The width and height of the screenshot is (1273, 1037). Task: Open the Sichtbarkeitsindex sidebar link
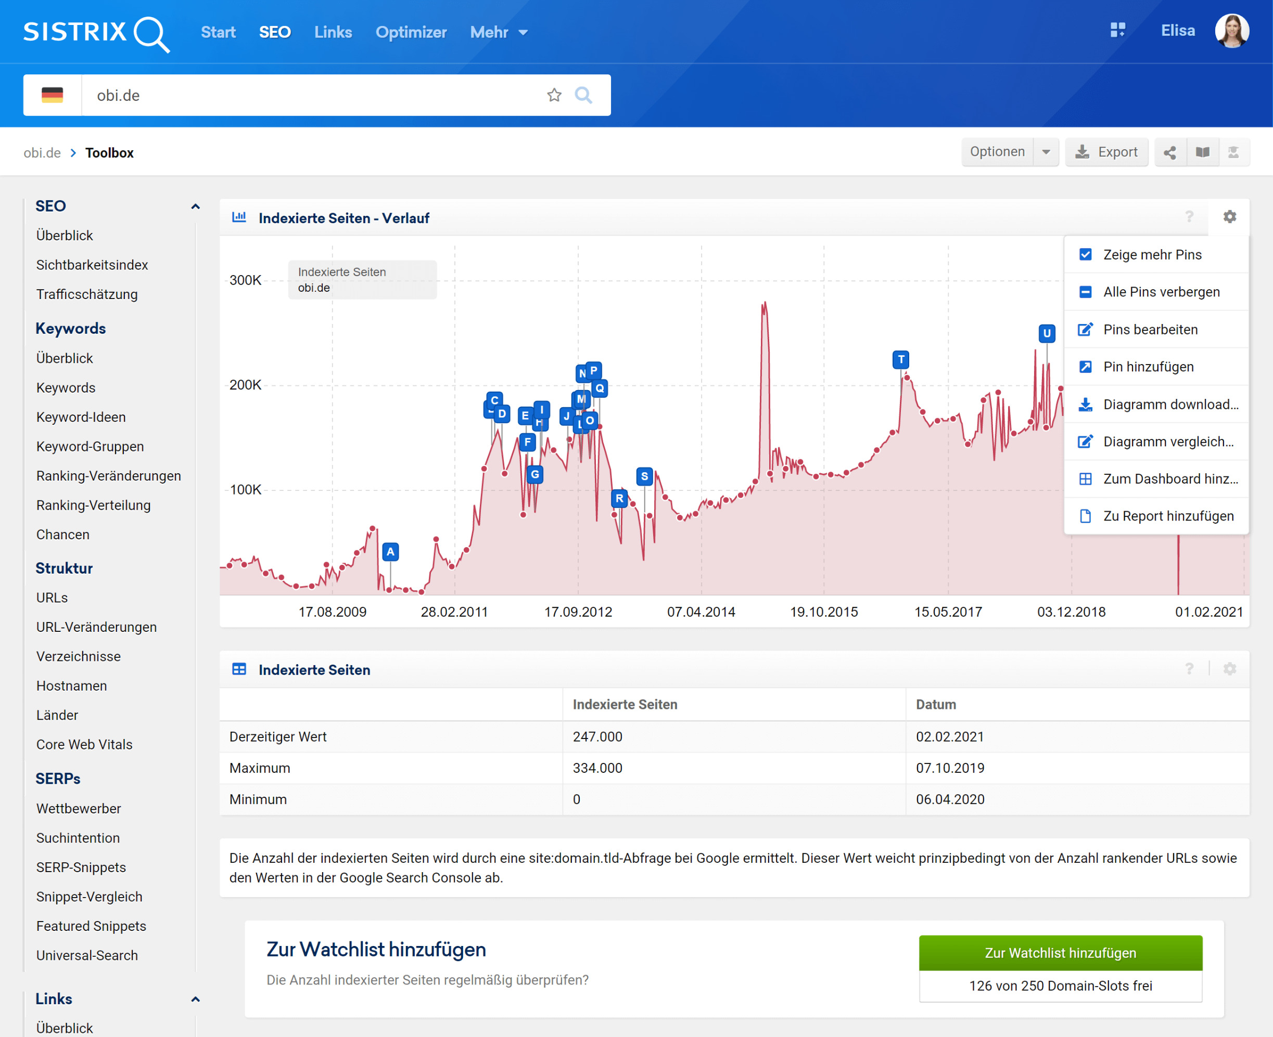tap(92, 265)
